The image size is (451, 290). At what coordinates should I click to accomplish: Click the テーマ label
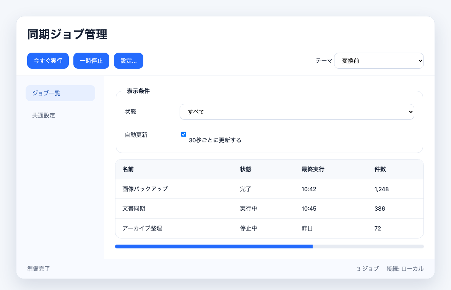[x=324, y=61]
